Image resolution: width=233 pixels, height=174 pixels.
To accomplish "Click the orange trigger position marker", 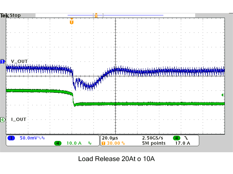I will [x=71, y=21].
